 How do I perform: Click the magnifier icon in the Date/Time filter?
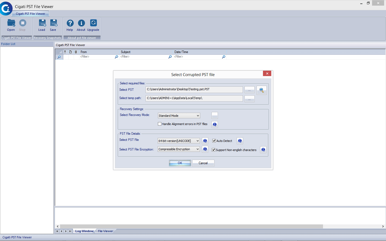[x=224, y=57]
